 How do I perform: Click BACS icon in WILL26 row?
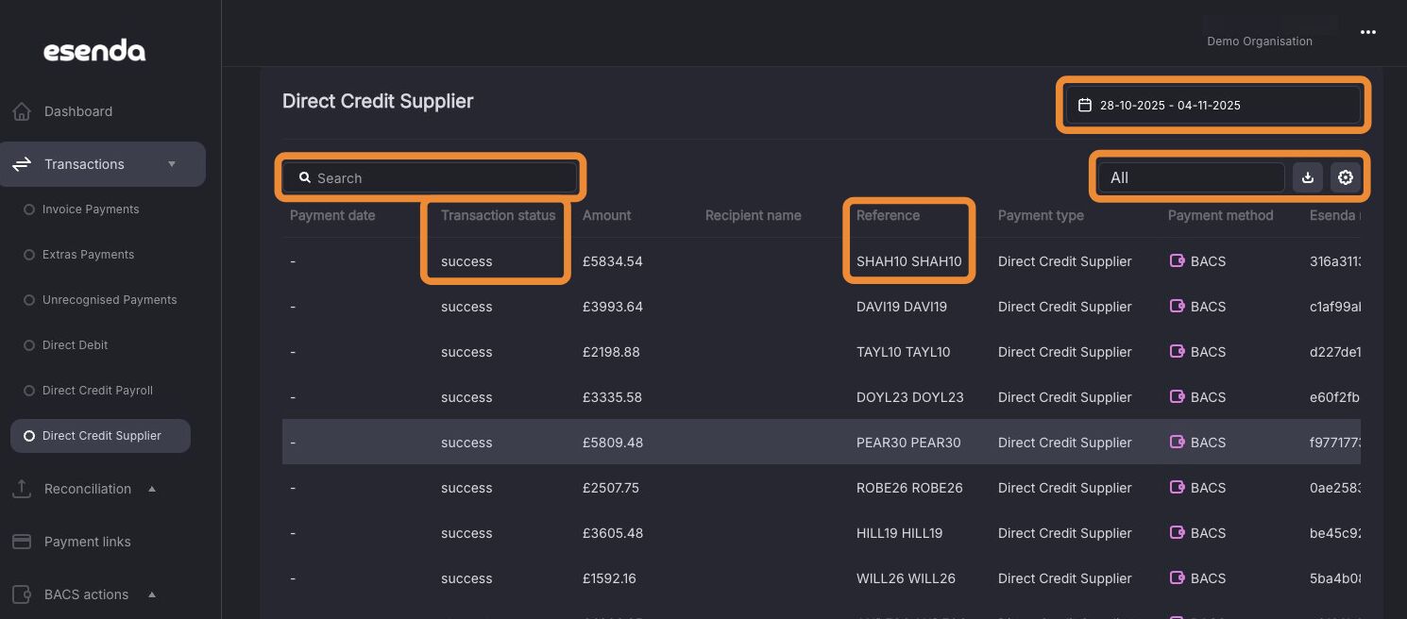tap(1177, 578)
